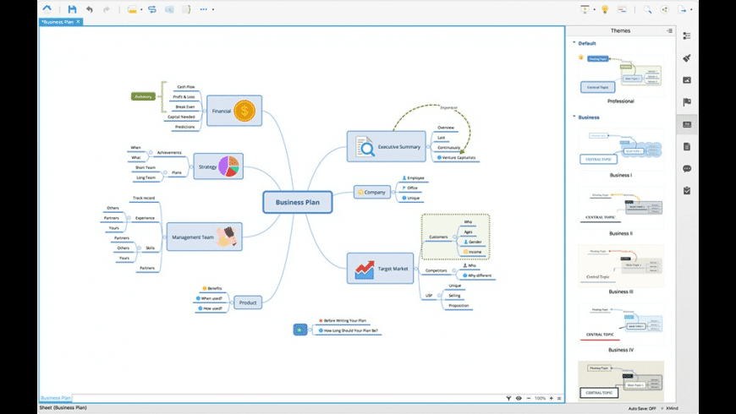Select the Executive Summary topic

pos(387,147)
